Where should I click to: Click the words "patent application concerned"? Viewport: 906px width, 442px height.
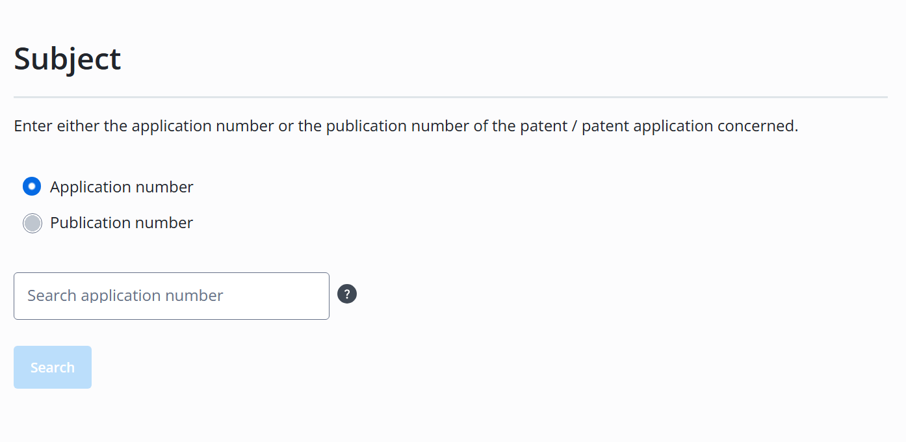(x=689, y=126)
